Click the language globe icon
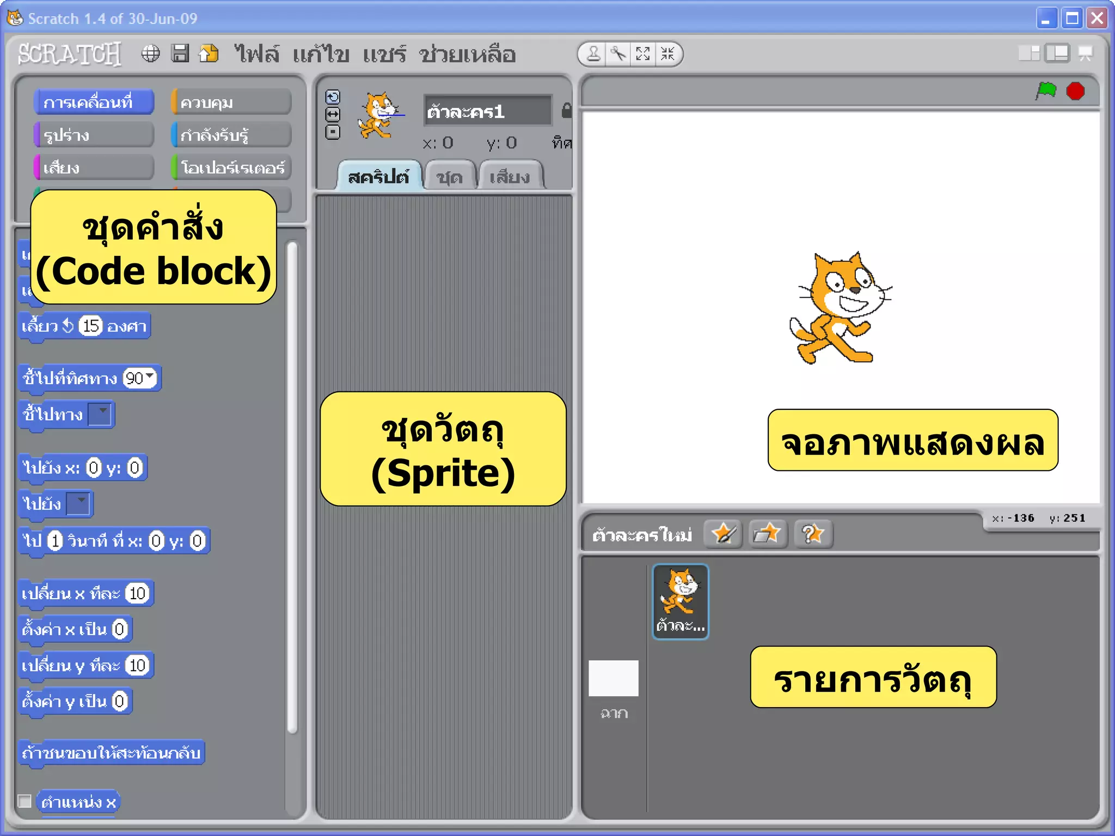1115x836 pixels. [150, 53]
